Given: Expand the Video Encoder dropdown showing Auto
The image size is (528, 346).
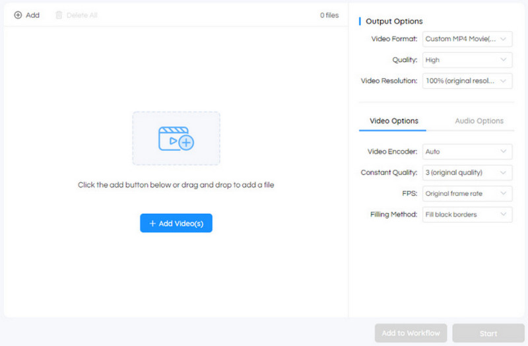Looking at the screenshot, I should [467, 152].
